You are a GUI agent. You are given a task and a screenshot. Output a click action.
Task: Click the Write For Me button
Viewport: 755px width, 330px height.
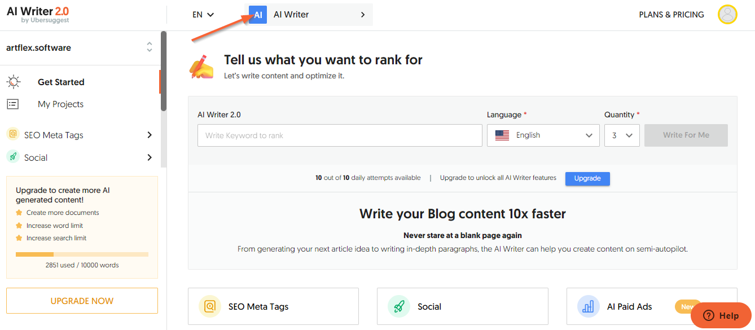coord(686,135)
